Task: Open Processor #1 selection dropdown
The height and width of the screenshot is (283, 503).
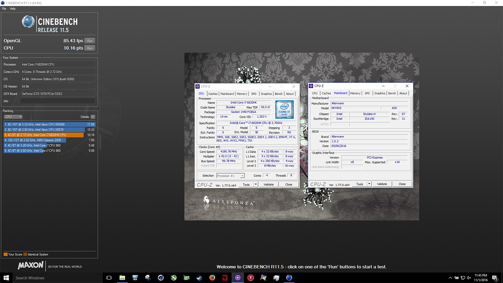Action: 231,176
